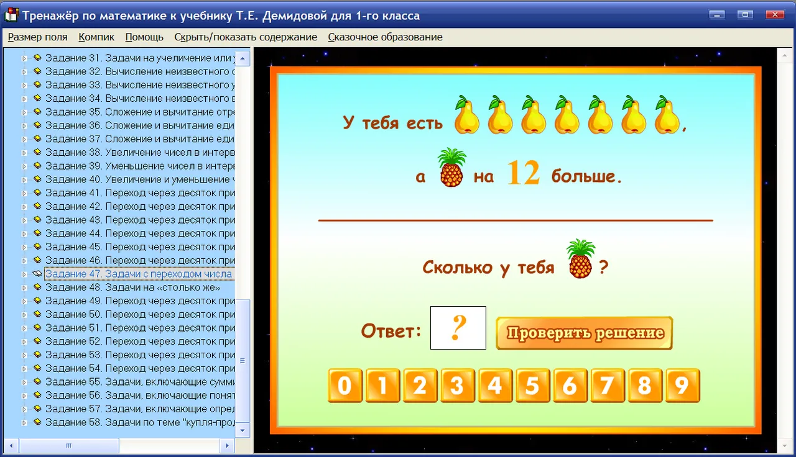Click the application icon in the title bar

(x=11, y=16)
